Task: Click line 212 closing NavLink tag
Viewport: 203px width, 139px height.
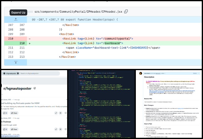Action: click(71, 52)
